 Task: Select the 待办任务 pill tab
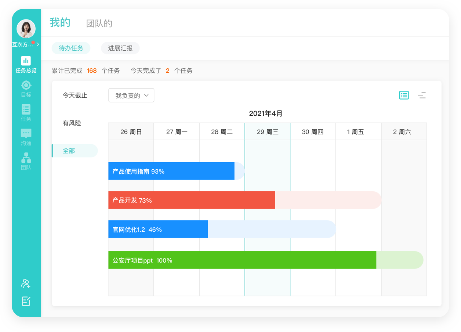point(71,48)
